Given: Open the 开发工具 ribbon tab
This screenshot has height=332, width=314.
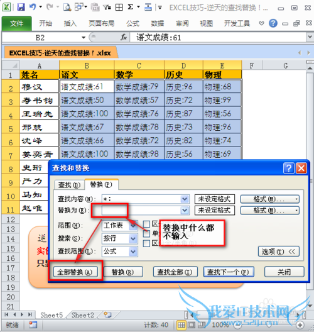Looking at the screenshot, I should pyautogui.click(x=237, y=23).
